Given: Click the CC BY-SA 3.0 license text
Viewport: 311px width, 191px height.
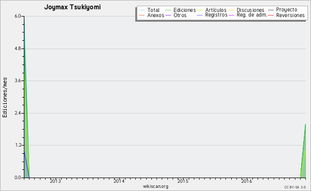Looking at the screenshot, I should click(x=295, y=187).
